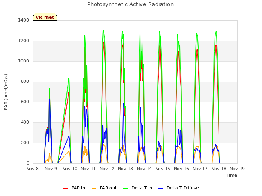Click the Nov 18 x-axis tick label
This screenshot has width=262, height=196.
click(x=219, y=169)
